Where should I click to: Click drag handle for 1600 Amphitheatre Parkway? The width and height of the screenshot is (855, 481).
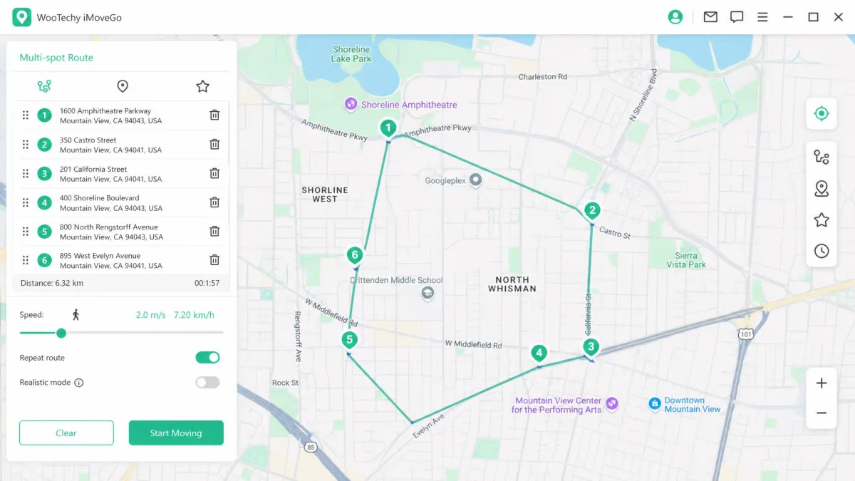(25, 115)
